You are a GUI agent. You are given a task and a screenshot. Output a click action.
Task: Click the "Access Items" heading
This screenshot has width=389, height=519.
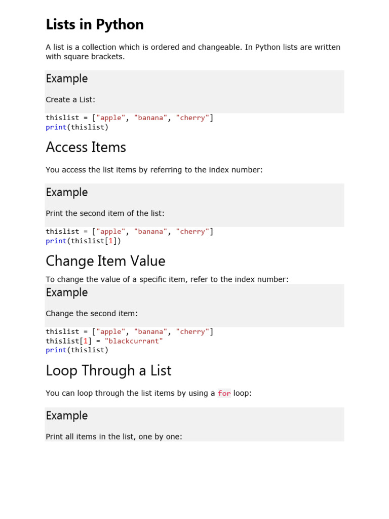[x=86, y=147]
